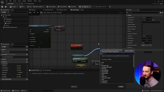Open the Asset menu
164x92 pixels.
[x=15, y=1]
